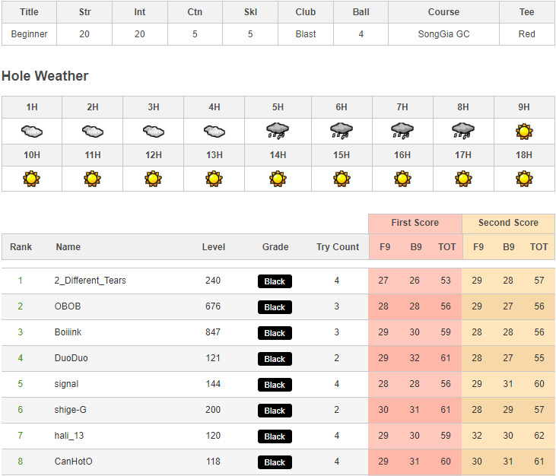
Task: Click the First Score header cell
Action: click(x=415, y=223)
